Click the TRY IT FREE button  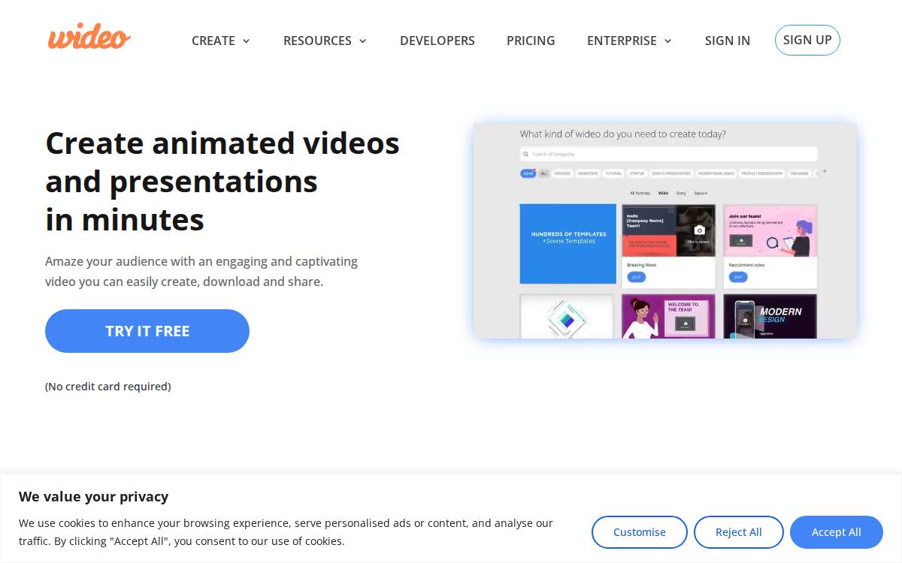point(147,331)
